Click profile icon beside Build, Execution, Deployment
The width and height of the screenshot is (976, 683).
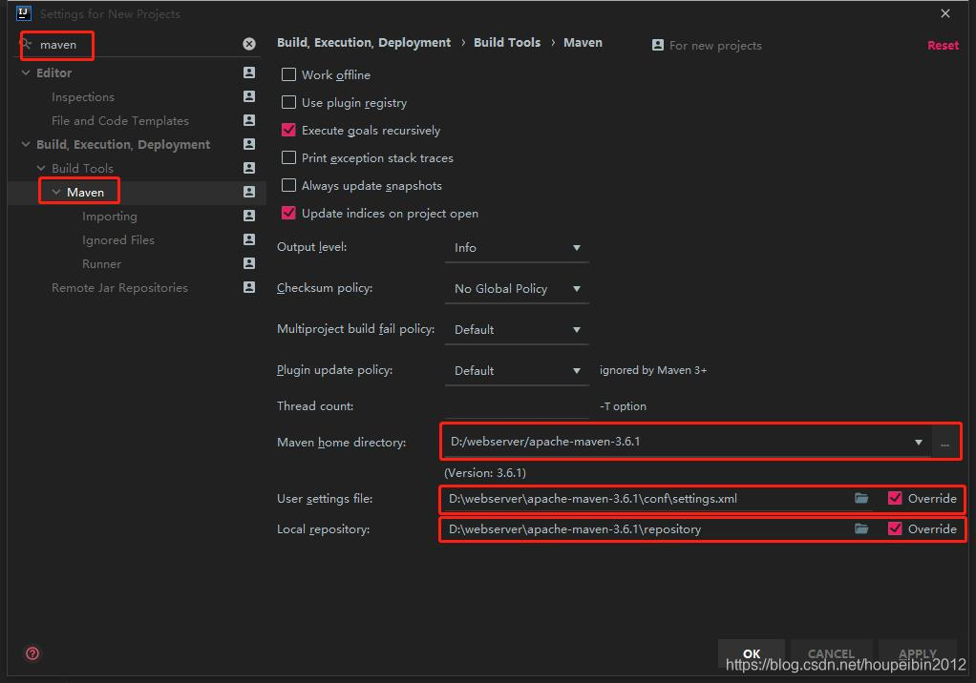click(x=249, y=144)
